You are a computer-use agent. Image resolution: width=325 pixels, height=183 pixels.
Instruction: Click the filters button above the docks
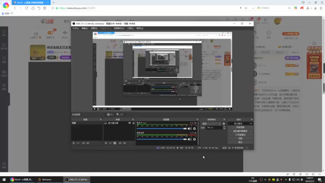120,115
